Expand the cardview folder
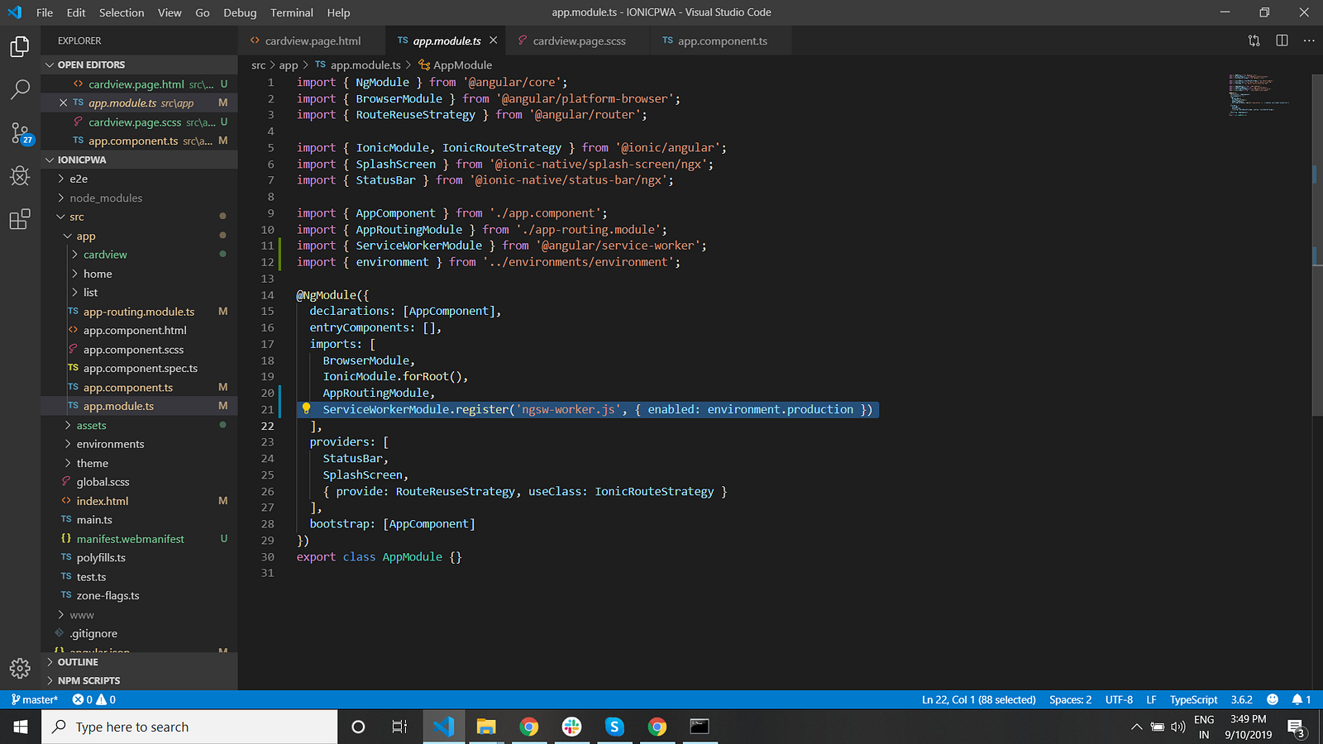1323x744 pixels. tap(105, 255)
